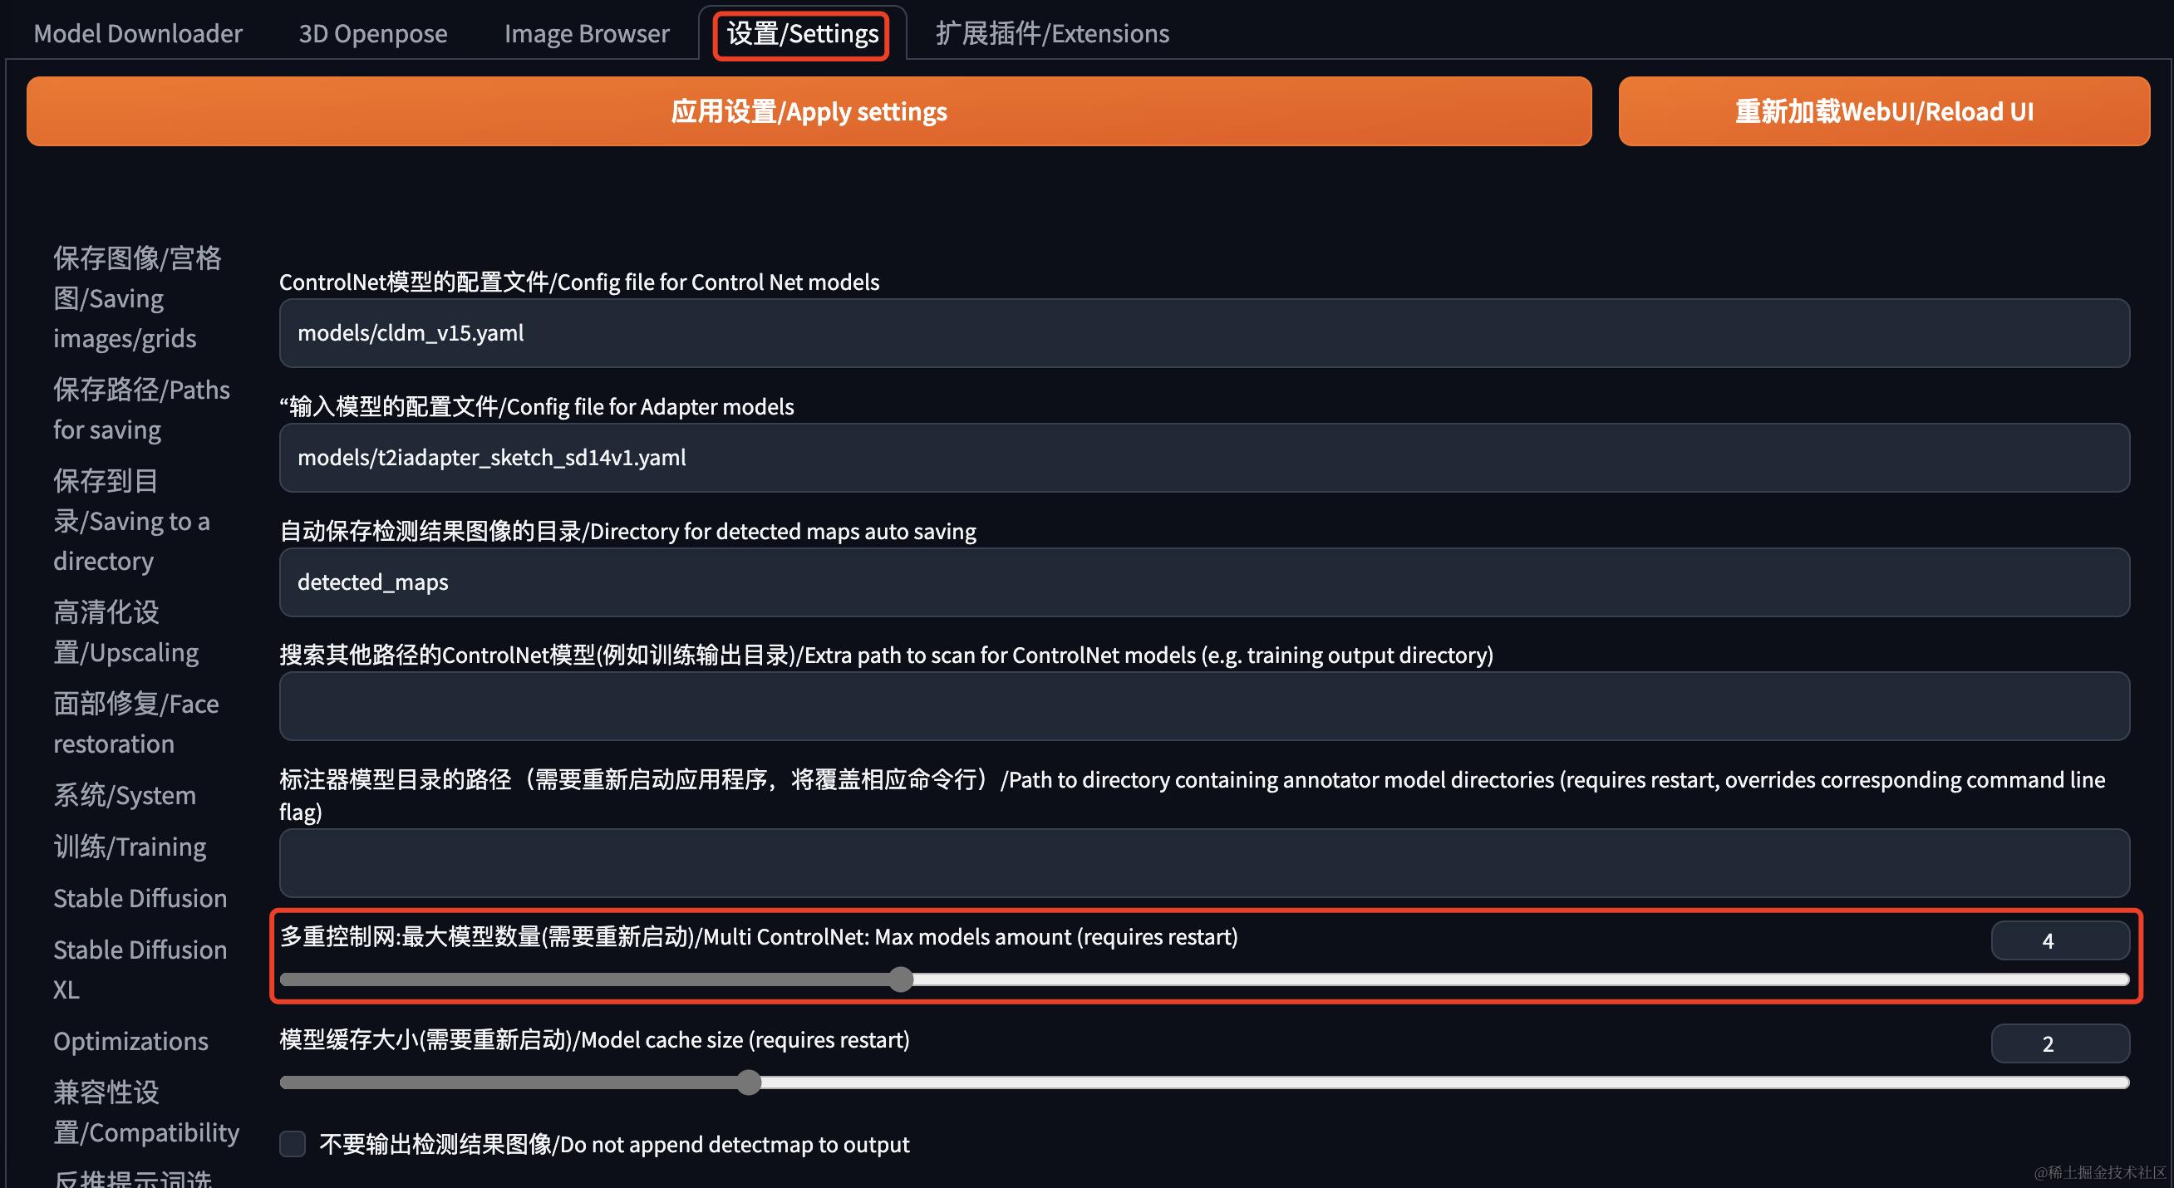Open the Face restoration settings section
This screenshot has width=2174, height=1188.
[136, 724]
